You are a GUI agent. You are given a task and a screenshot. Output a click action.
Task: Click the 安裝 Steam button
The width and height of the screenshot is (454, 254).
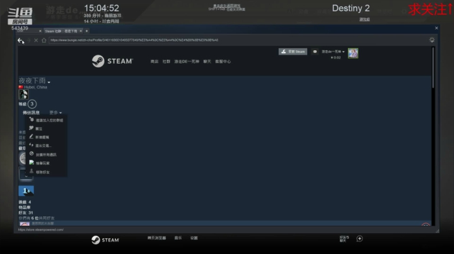293,52
